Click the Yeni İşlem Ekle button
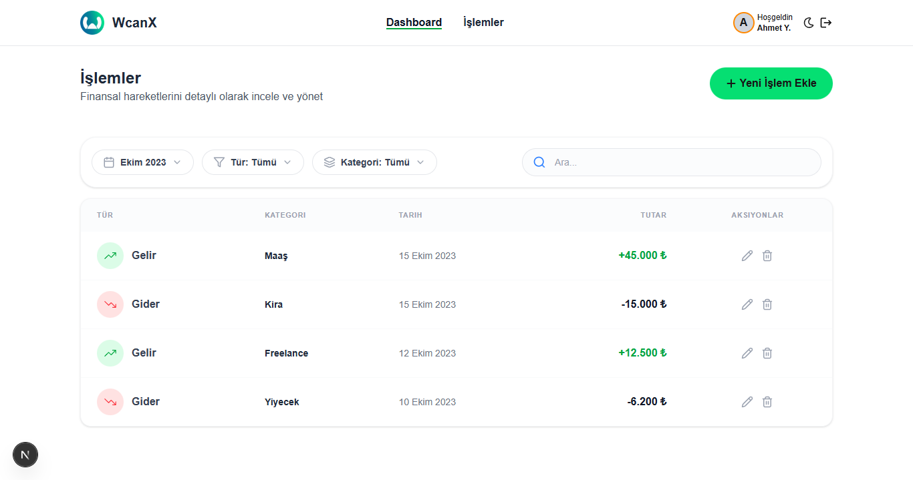 pos(771,83)
